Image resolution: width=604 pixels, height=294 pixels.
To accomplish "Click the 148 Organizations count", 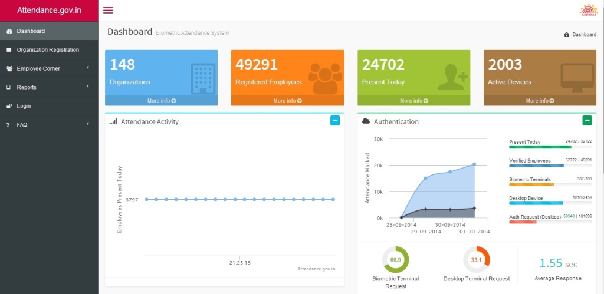I will pyautogui.click(x=123, y=64).
